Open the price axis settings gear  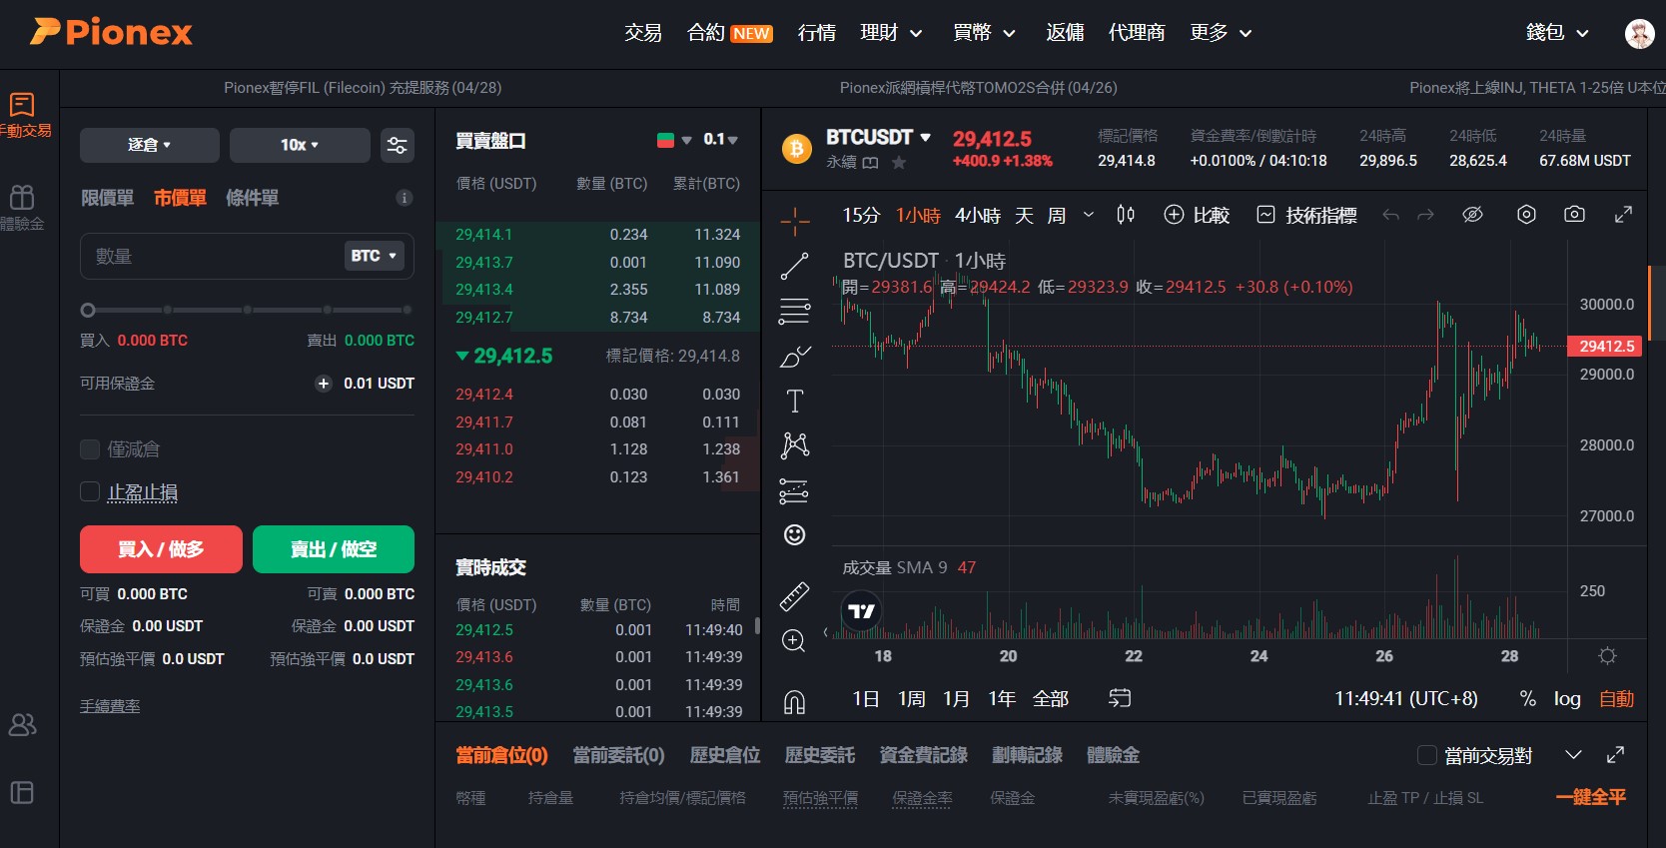[x=1607, y=656]
